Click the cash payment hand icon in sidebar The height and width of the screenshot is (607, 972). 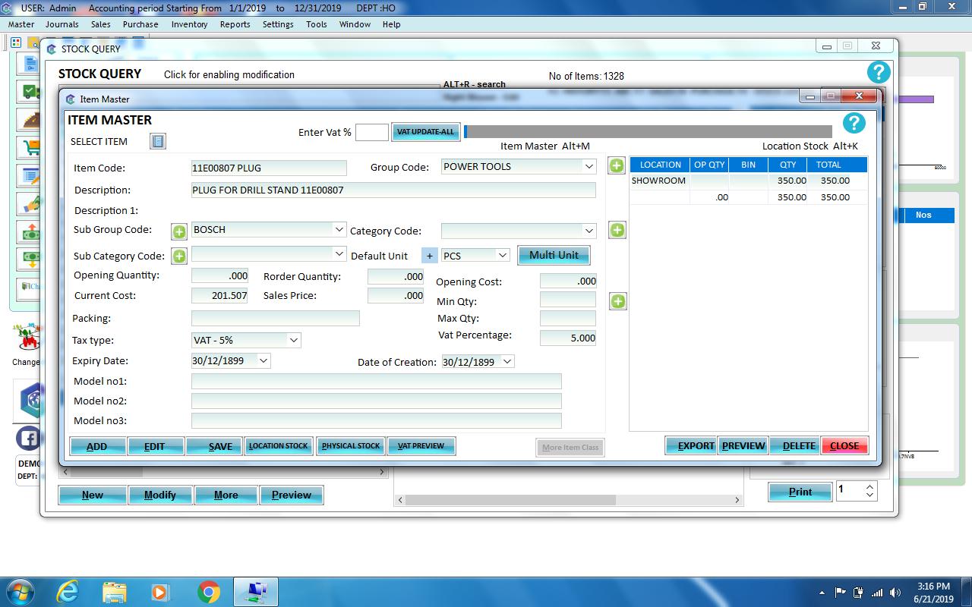click(x=29, y=204)
